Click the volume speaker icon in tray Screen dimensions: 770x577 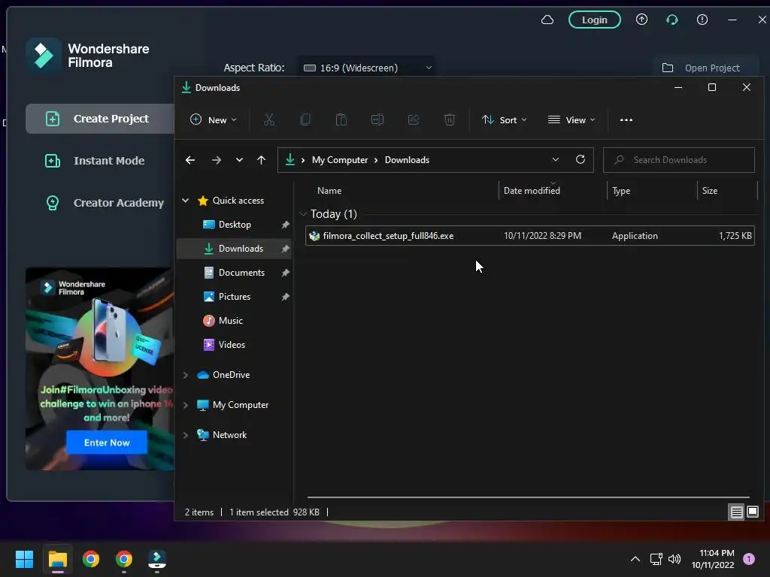coord(675,559)
